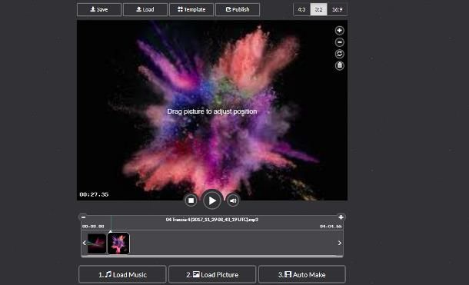Click the Drag picture to adjust position text

[212, 111]
